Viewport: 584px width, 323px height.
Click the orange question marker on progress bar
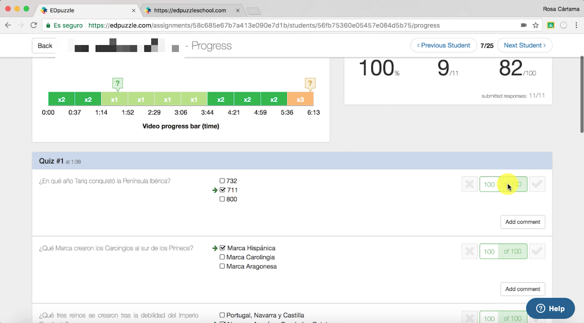pos(310,83)
